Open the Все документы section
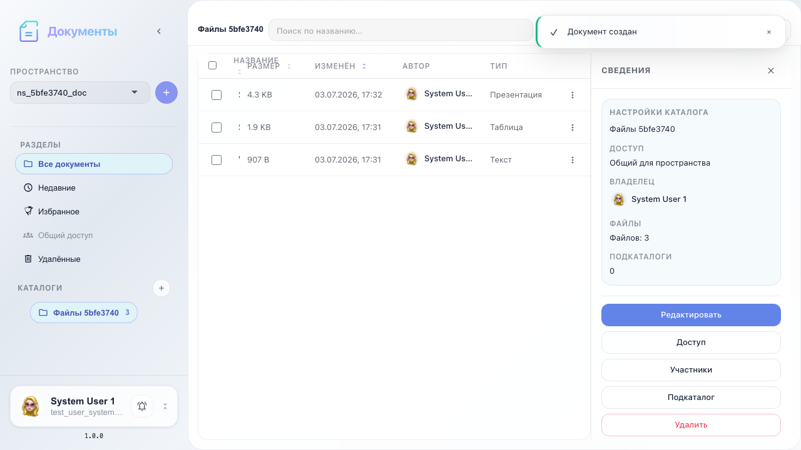This screenshot has width=801, height=450. pyautogui.click(x=94, y=164)
